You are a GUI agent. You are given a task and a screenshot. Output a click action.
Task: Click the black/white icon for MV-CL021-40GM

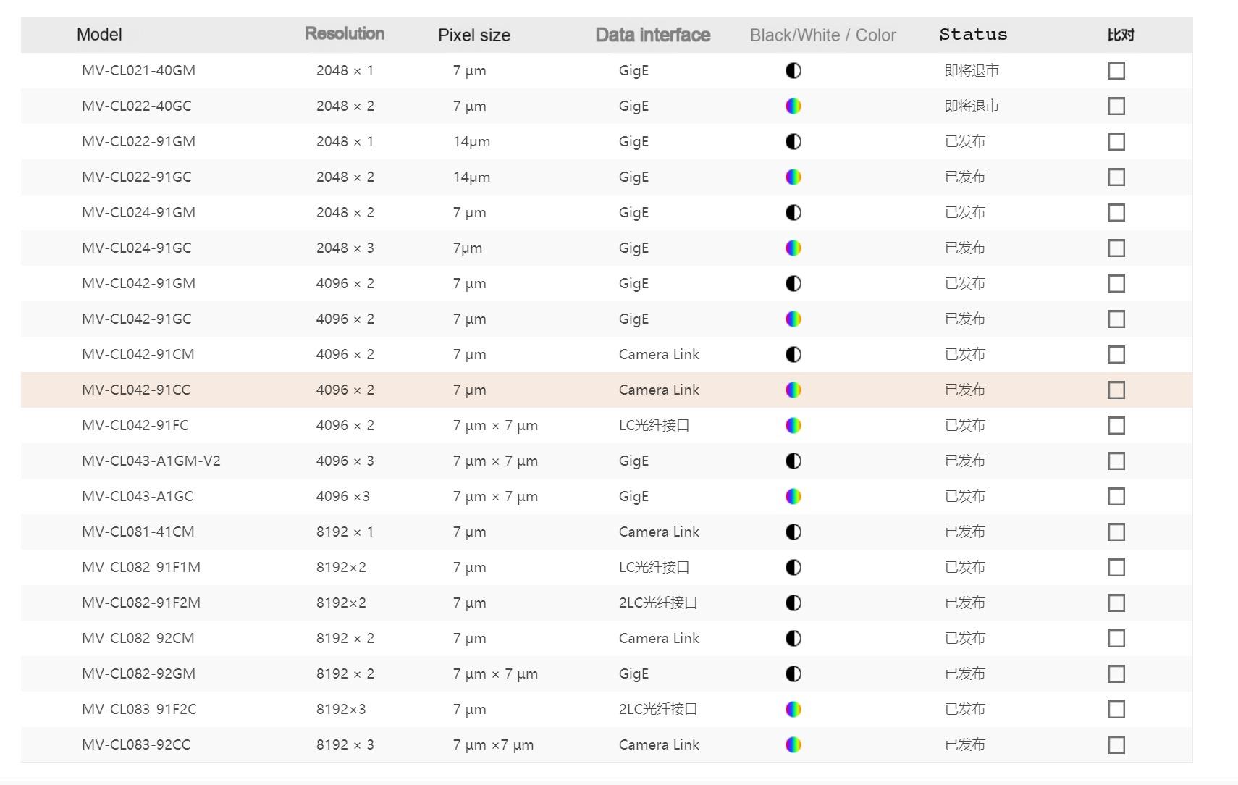793,71
